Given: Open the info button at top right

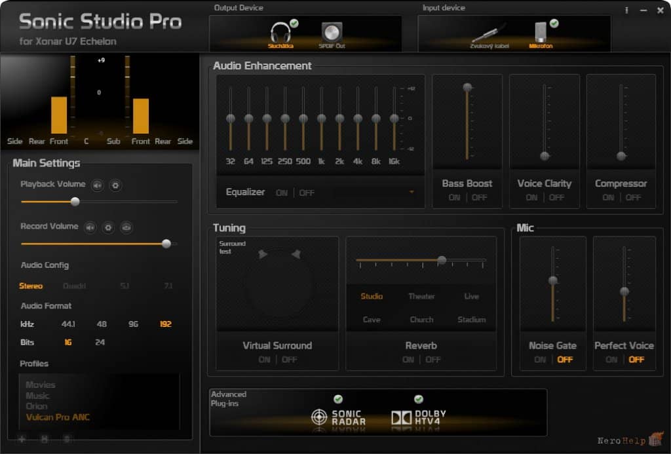Looking at the screenshot, I should (x=626, y=10).
